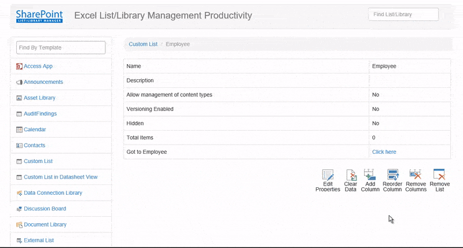Click the Hidden row label
463x248 pixels.
[x=135, y=123]
